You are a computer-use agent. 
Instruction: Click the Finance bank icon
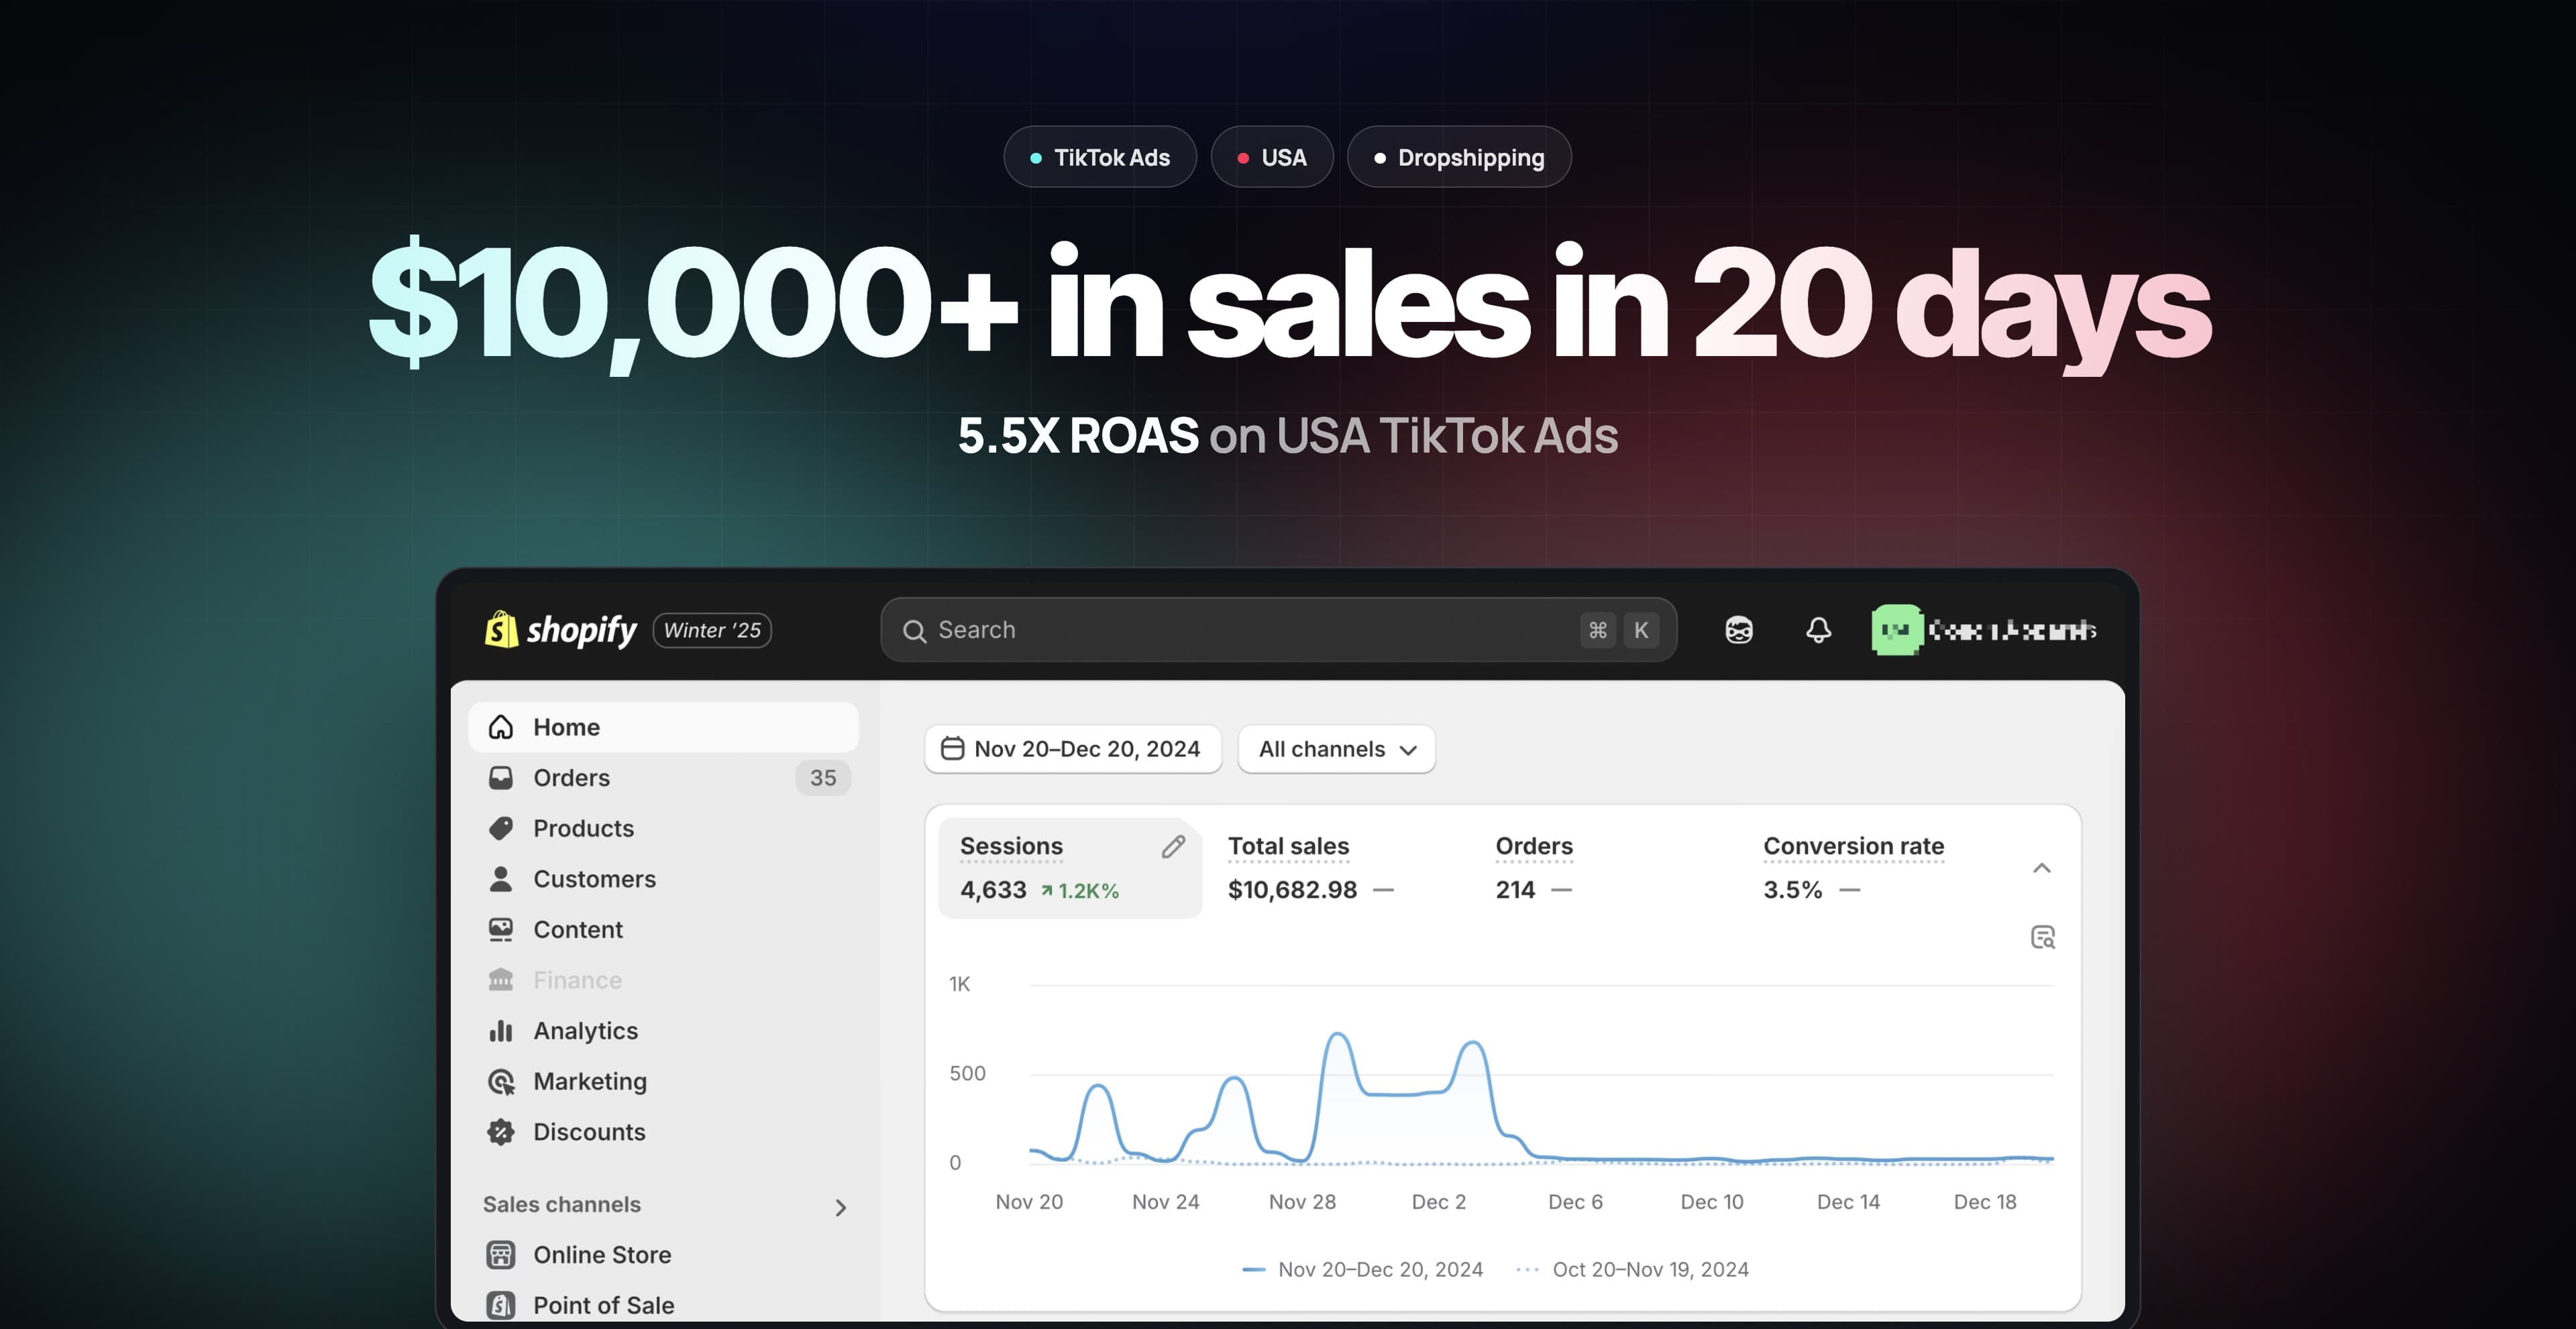501,980
